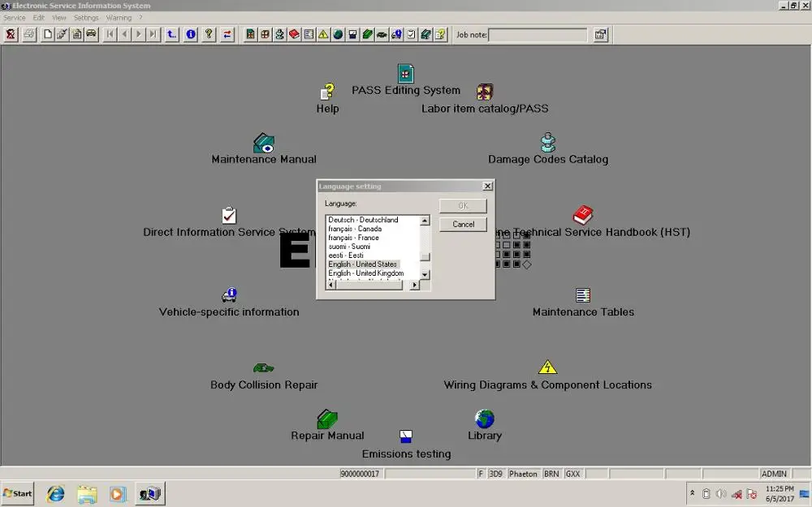812x507 pixels.
Task: Open the Service menu
Action: (15, 18)
